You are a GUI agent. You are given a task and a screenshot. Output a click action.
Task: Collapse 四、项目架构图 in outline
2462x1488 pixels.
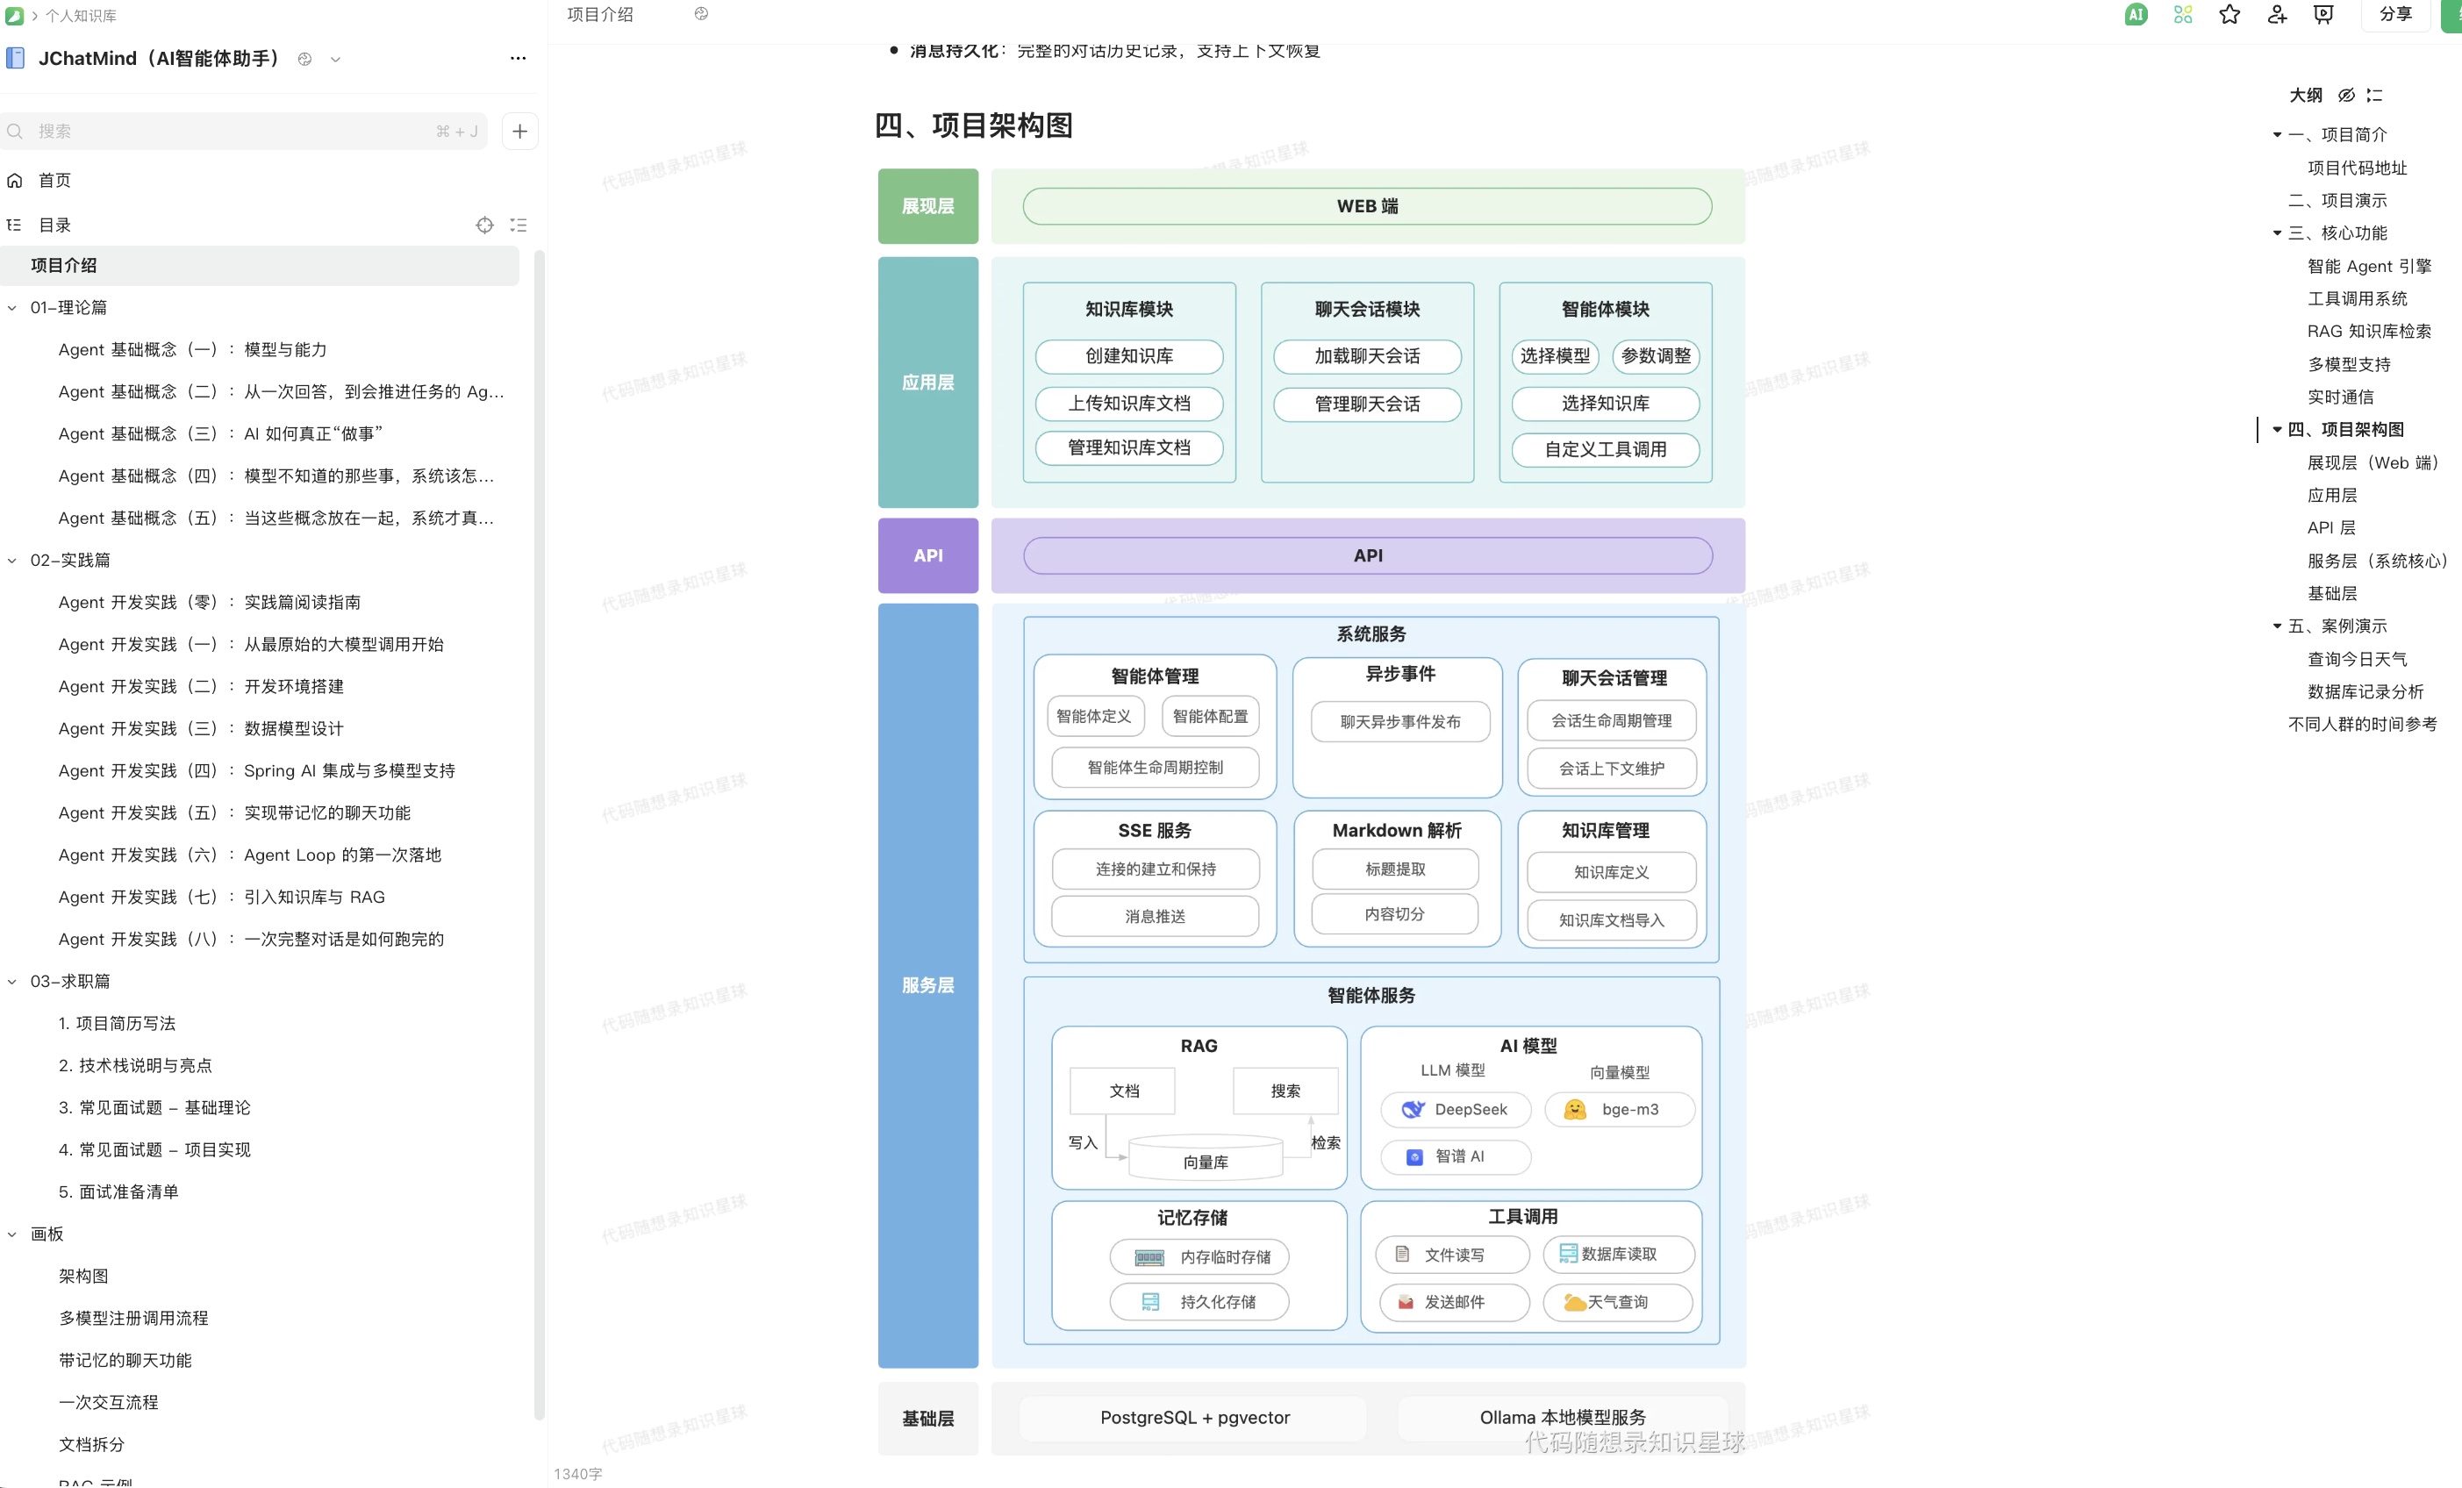point(2277,430)
